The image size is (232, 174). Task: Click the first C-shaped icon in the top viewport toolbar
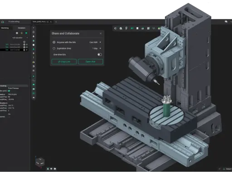pyautogui.click(x=116, y=28)
